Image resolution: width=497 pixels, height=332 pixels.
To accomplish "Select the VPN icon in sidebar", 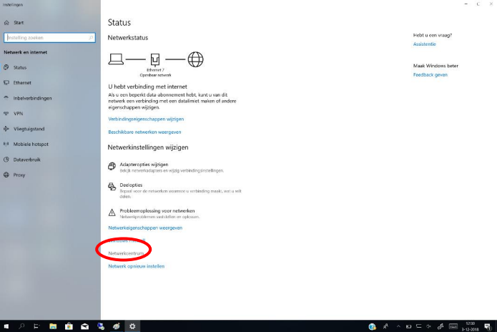I will click(6, 114).
